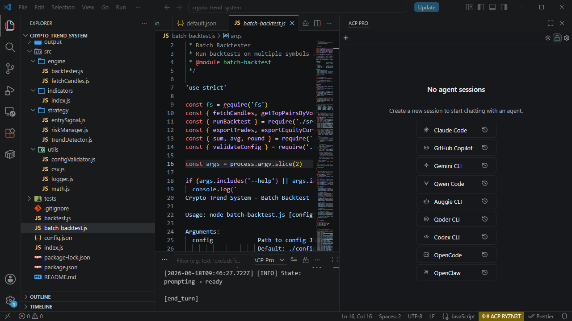Image resolution: width=572 pixels, height=321 pixels.
Task: Click the output filter input field
Action: point(213,260)
